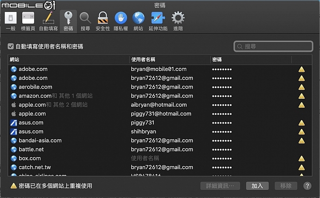Click the 加入 (Add) button
This screenshot has height=198, width=320.
point(257,186)
